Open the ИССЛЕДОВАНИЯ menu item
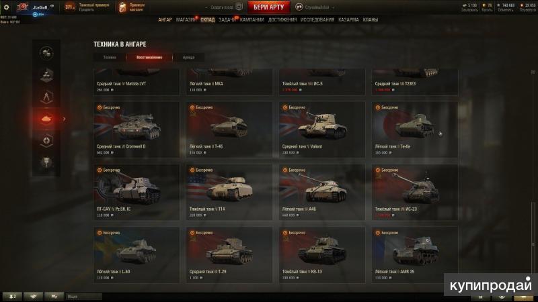 click(x=317, y=20)
